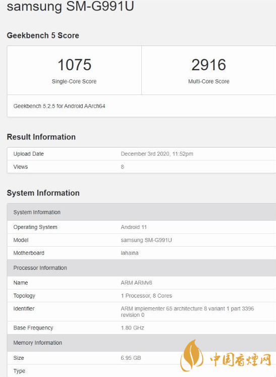This screenshot has height=377, width=276.
Task: Click the Topology value 1 Processor, 8 Cores
Action: [146, 296]
